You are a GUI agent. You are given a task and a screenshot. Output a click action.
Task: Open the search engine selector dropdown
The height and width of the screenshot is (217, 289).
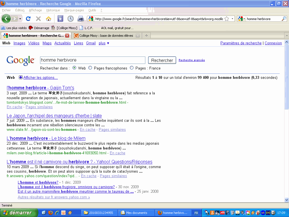click(x=242, y=19)
